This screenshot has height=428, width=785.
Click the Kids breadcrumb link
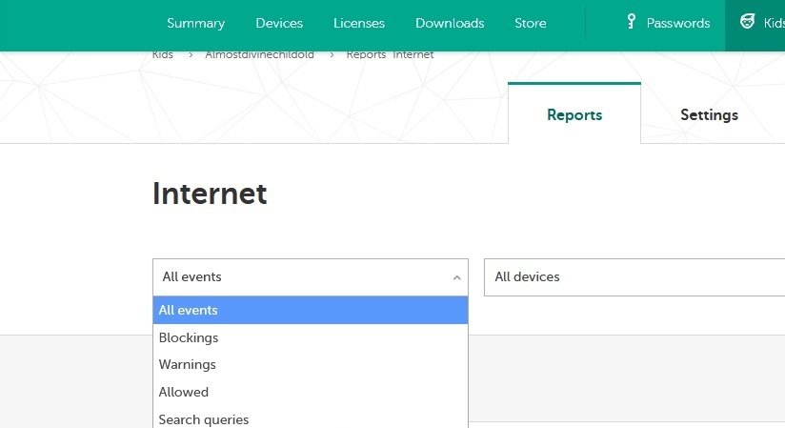click(x=163, y=55)
